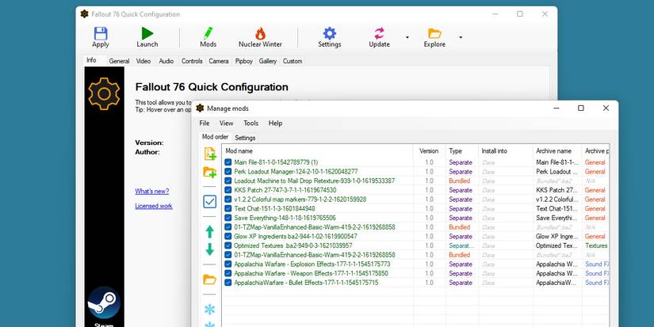Image resolution: width=654 pixels, height=327 pixels.
Task: Open Mods with the pencil icon
Action: (208, 33)
